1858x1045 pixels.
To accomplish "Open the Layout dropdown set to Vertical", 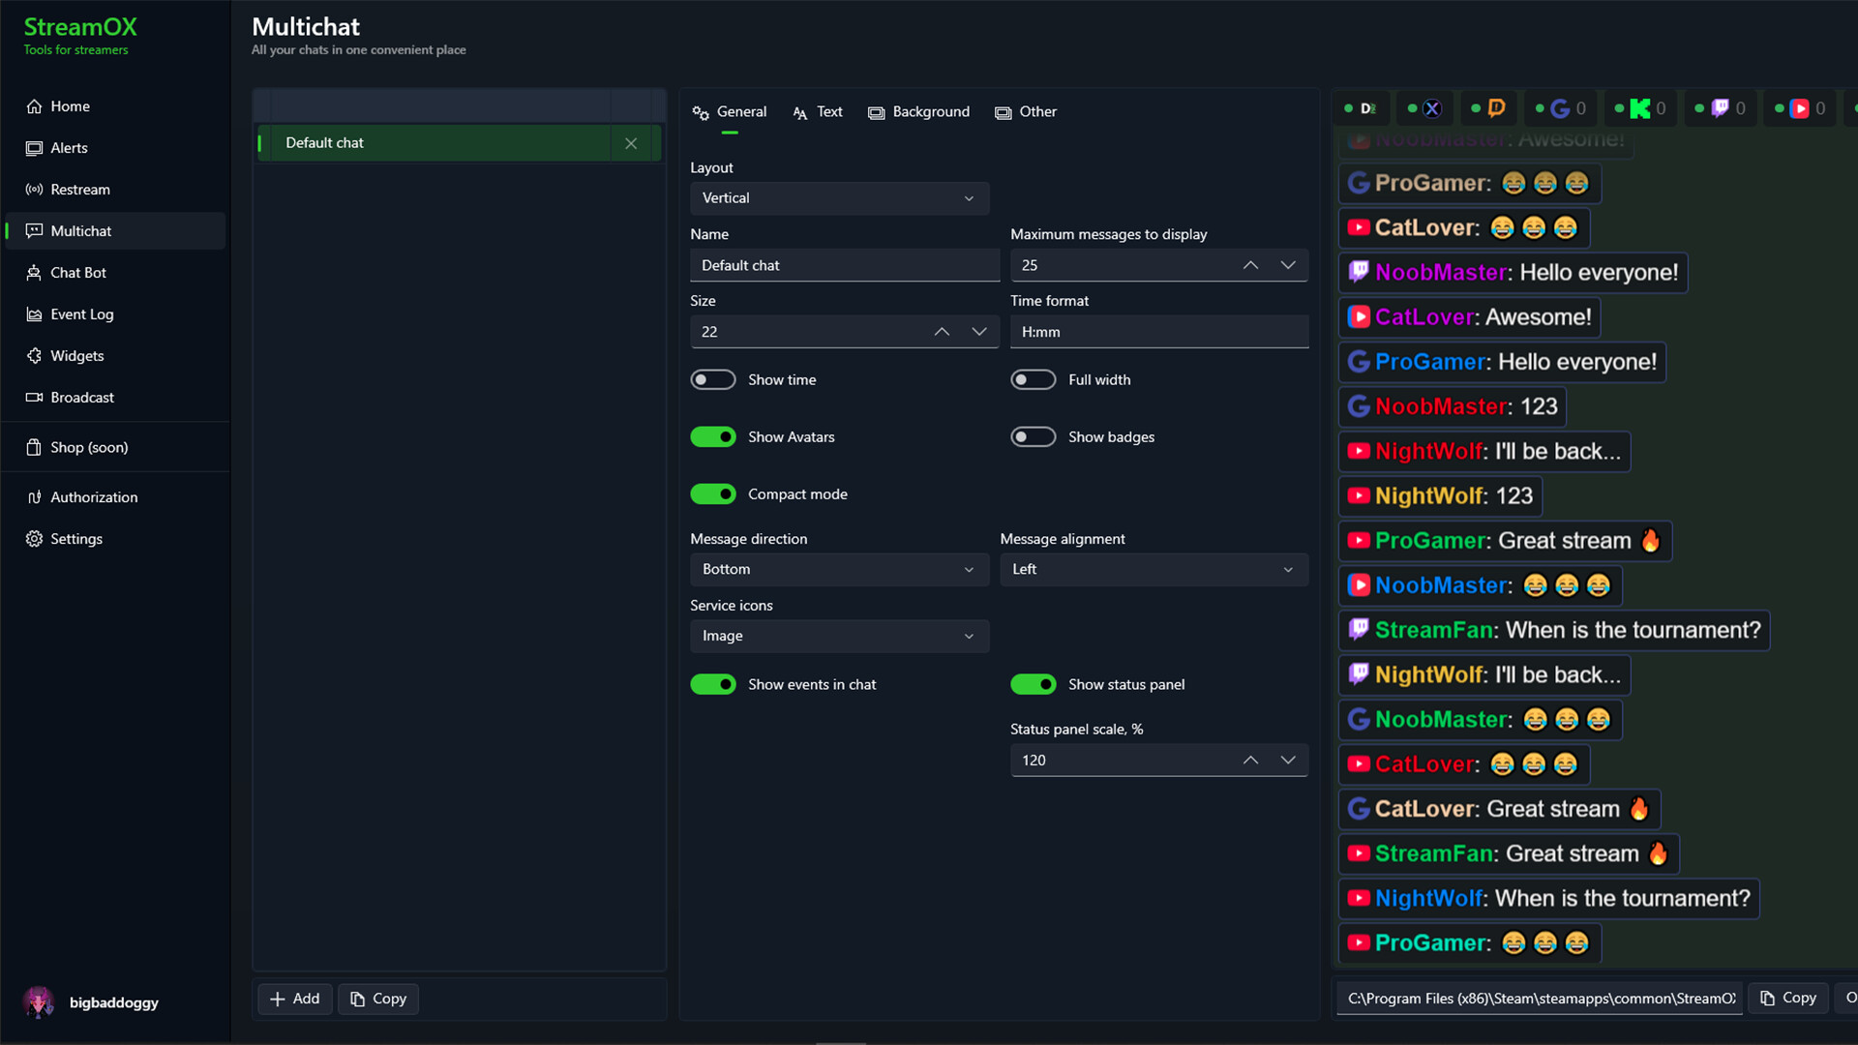I will tap(840, 198).
